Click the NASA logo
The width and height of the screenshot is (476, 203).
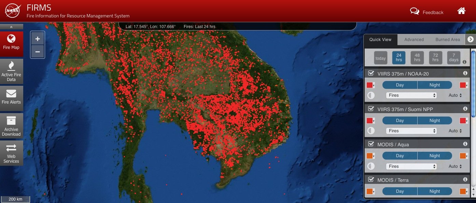tap(13, 11)
